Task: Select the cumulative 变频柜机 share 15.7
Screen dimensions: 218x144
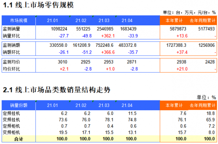Action: pyautogui.click(x=182, y=132)
